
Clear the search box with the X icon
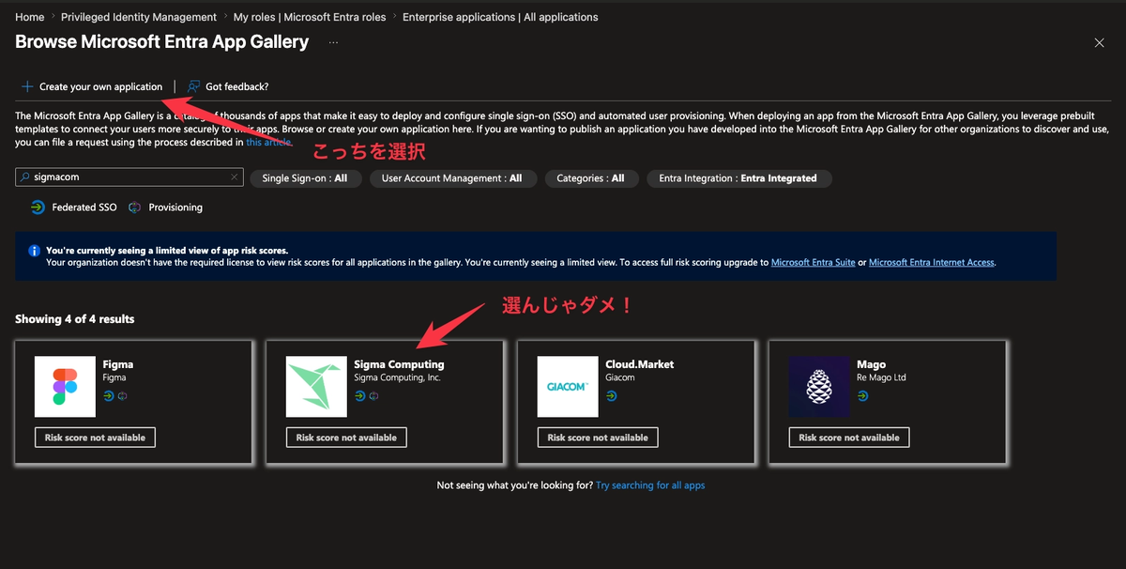click(x=234, y=177)
